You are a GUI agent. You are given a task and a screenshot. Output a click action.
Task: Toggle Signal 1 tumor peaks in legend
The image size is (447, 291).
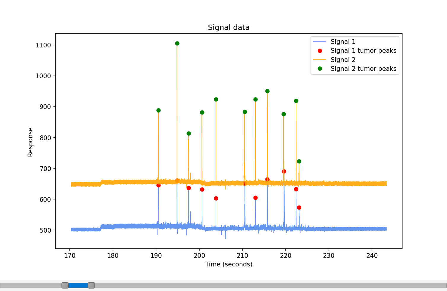pos(363,51)
